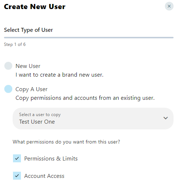The width and height of the screenshot is (175, 184).
Task: Select the New User radio button
Action: pos(8,66)
